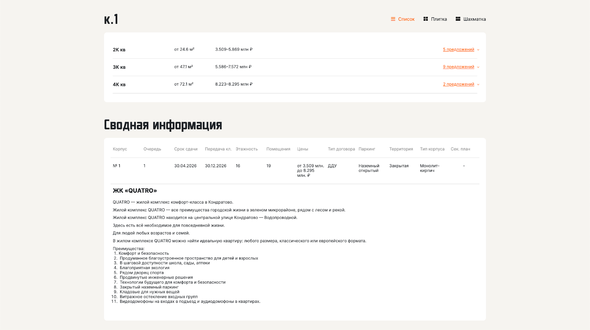
Task: Click the completion date 30.04.2026
Action: pos(185,166)
